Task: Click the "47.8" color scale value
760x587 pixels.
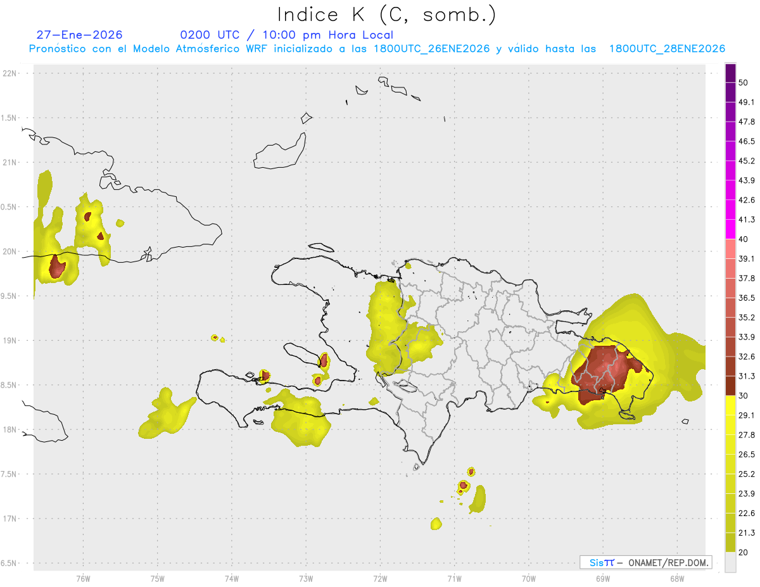Action: click(x=747, y=122)
